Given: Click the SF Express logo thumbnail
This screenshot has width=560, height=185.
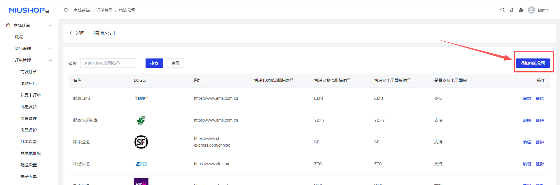Looking at the screenshot, I should click(141, 142).
